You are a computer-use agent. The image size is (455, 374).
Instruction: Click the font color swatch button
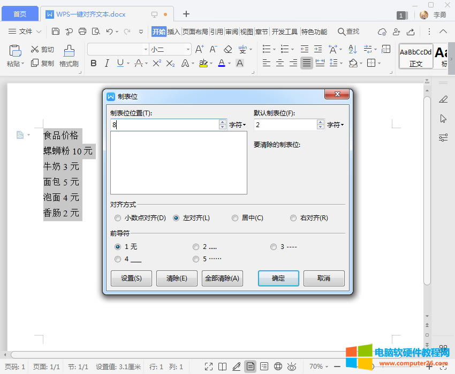click(x=222, y=64)
